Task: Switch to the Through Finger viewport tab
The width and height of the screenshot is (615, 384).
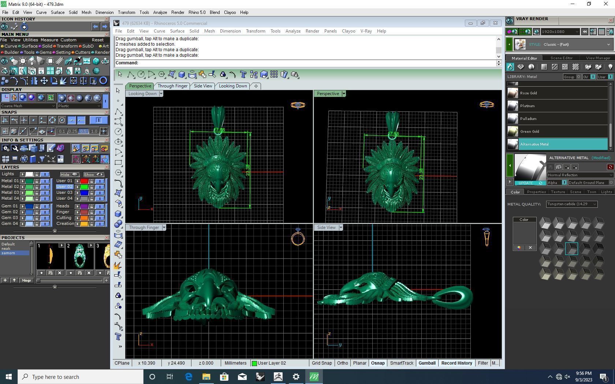Action: point(172,86)
